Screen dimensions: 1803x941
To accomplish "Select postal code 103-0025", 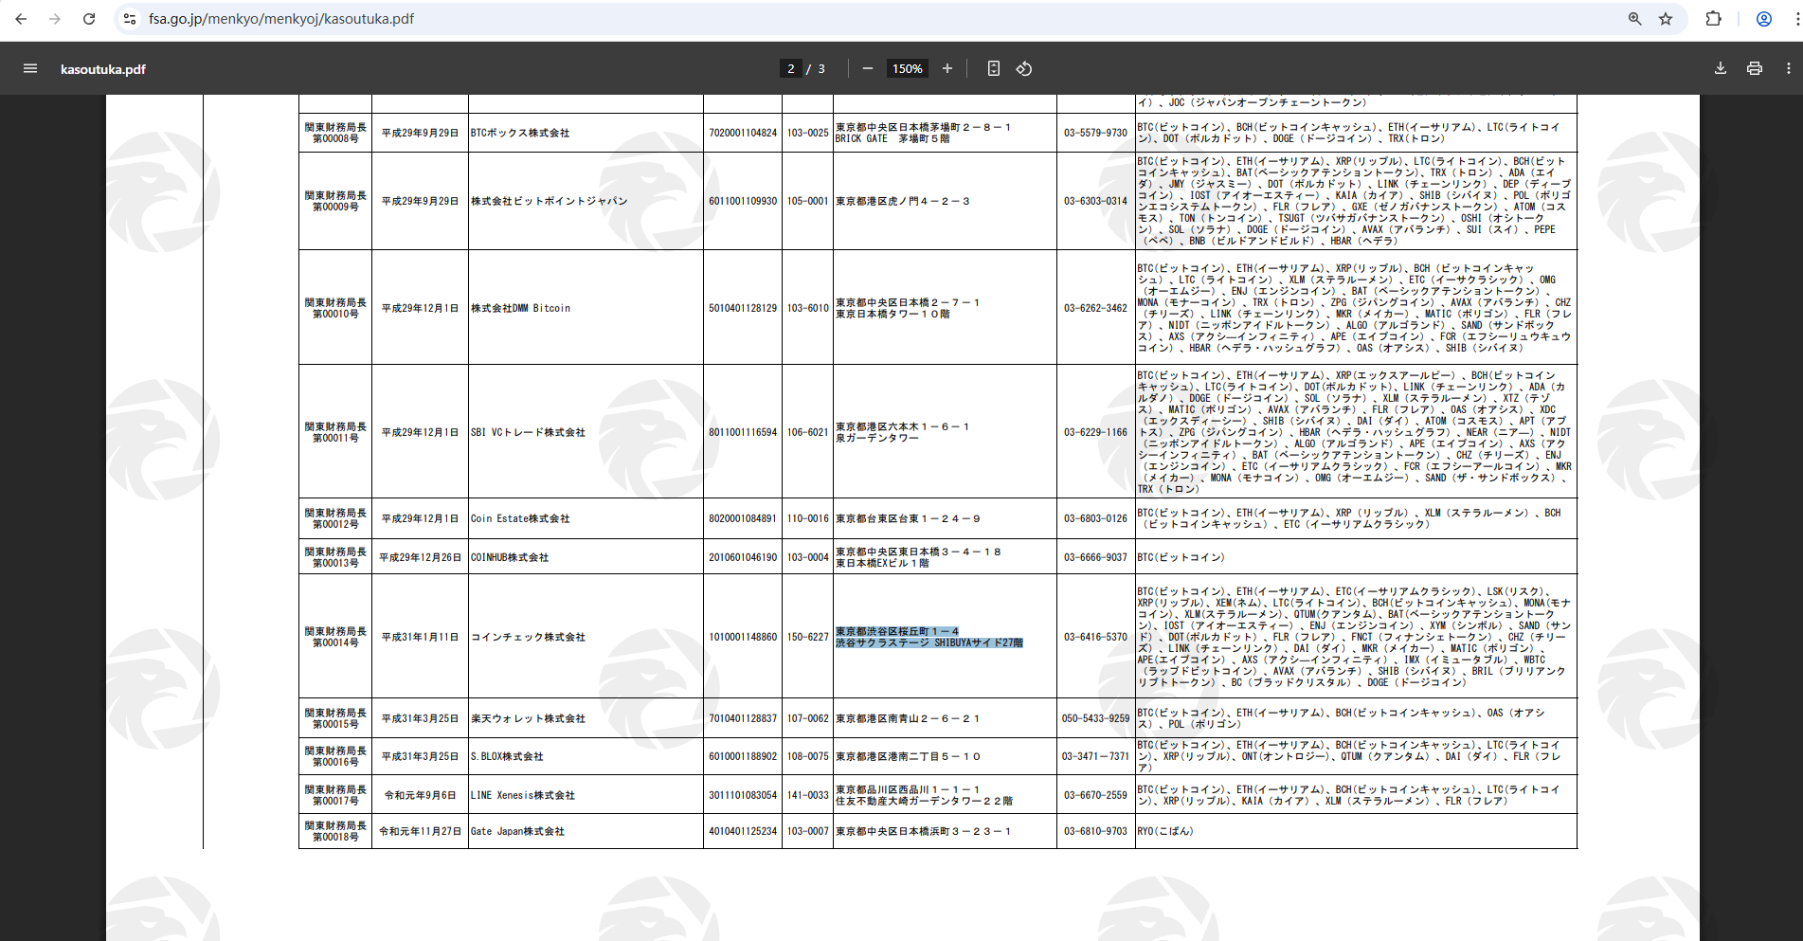I will [x=807, y=133].
